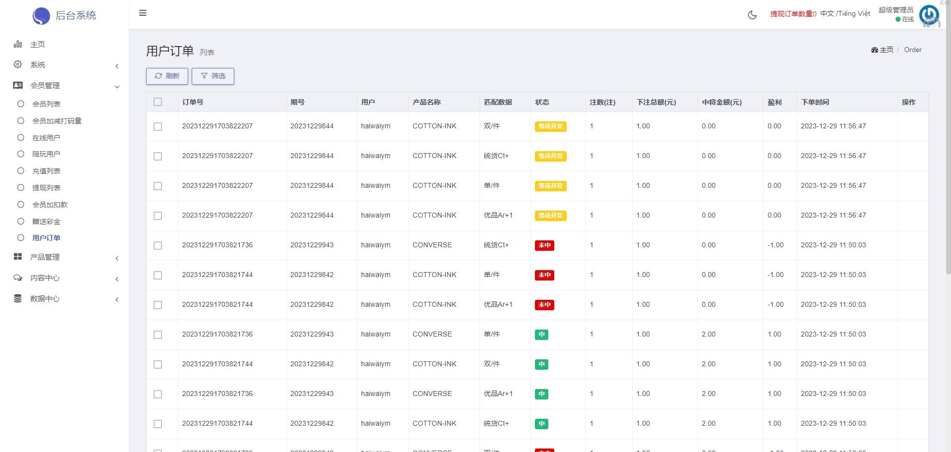
Task: Click the grid icon beside 产品管理
Action: click(x=18, y=257)
